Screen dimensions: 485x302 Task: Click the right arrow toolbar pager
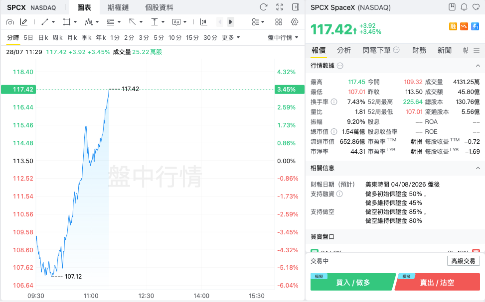coord(230,22)
